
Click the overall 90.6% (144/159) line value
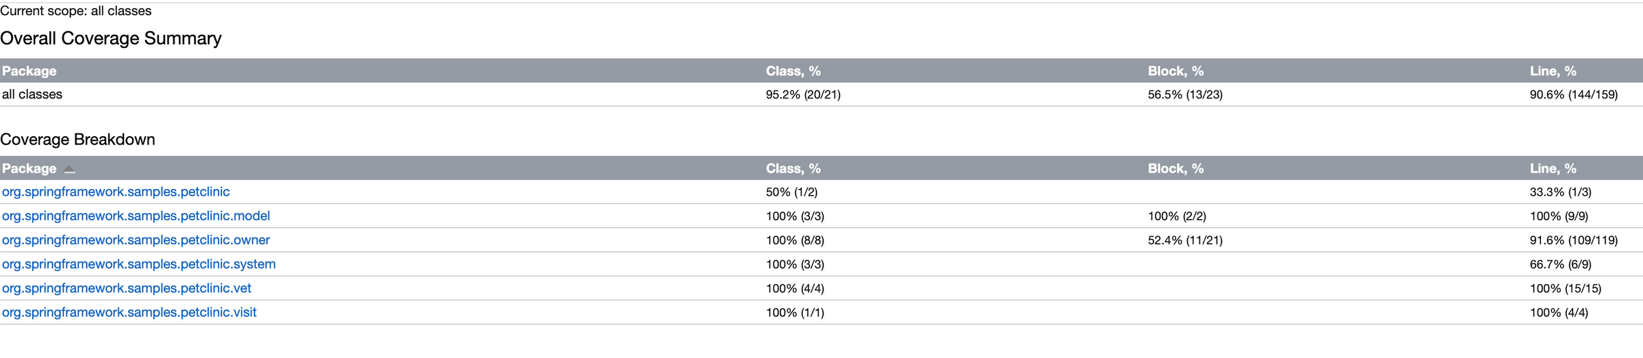(x=1574, y=94)
